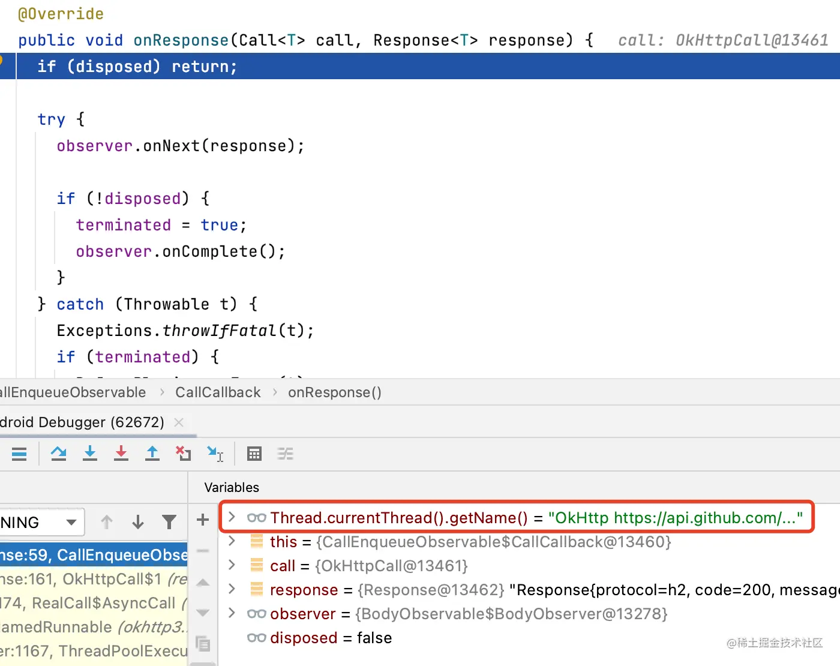The image size is (840, 666).
Task: Open the Evaluate Expression calculator icon
Action: [x=254, y=454]
